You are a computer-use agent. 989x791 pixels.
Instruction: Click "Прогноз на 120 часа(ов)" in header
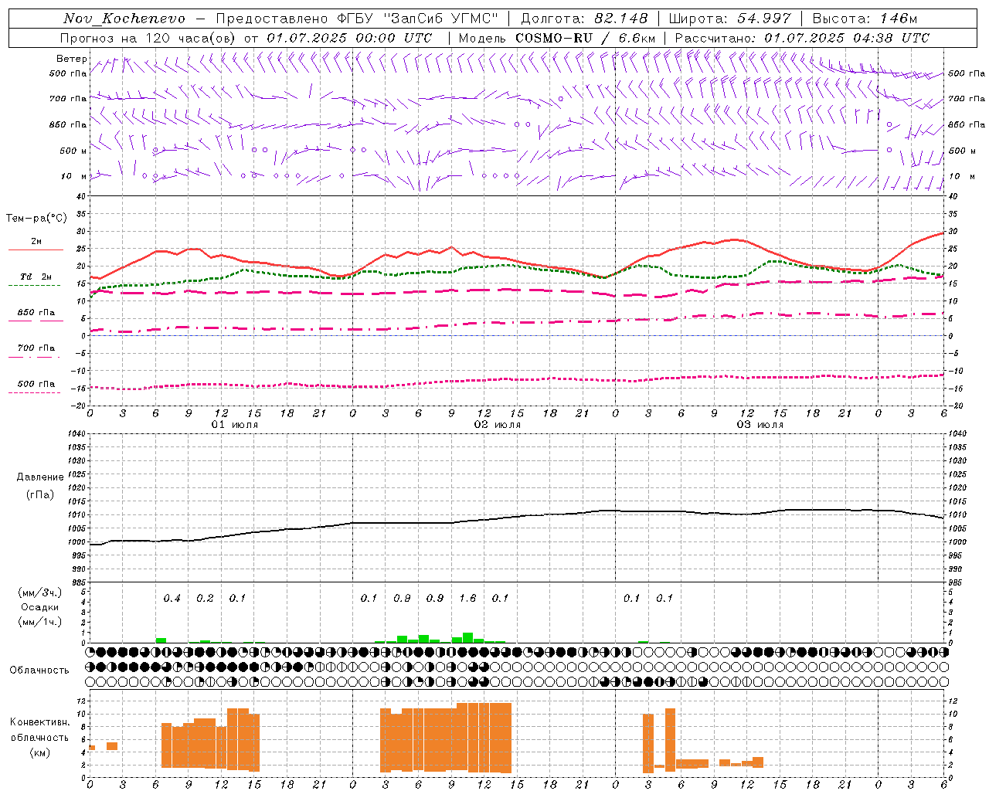pos(148,38)
